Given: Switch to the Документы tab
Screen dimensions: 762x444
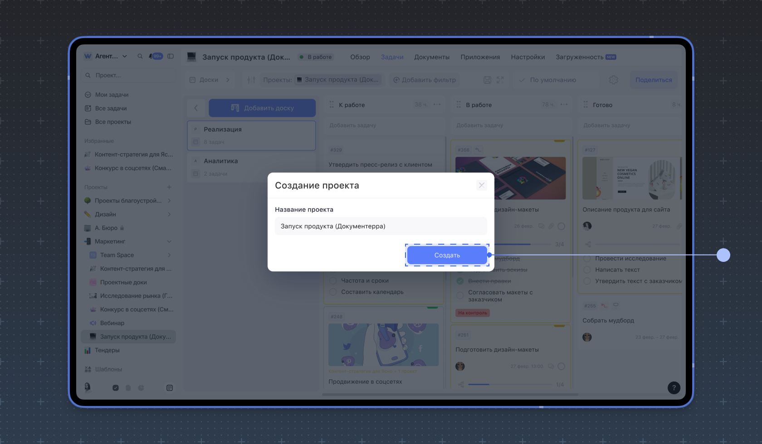Looking at the screenshot, I should coord(431,57).
